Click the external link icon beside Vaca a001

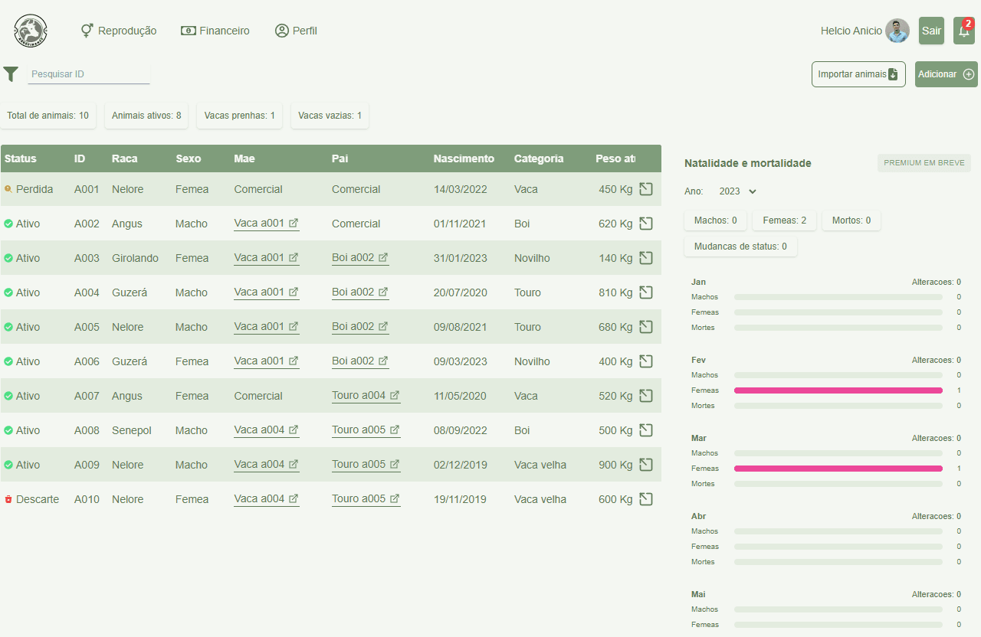(292, 223)
